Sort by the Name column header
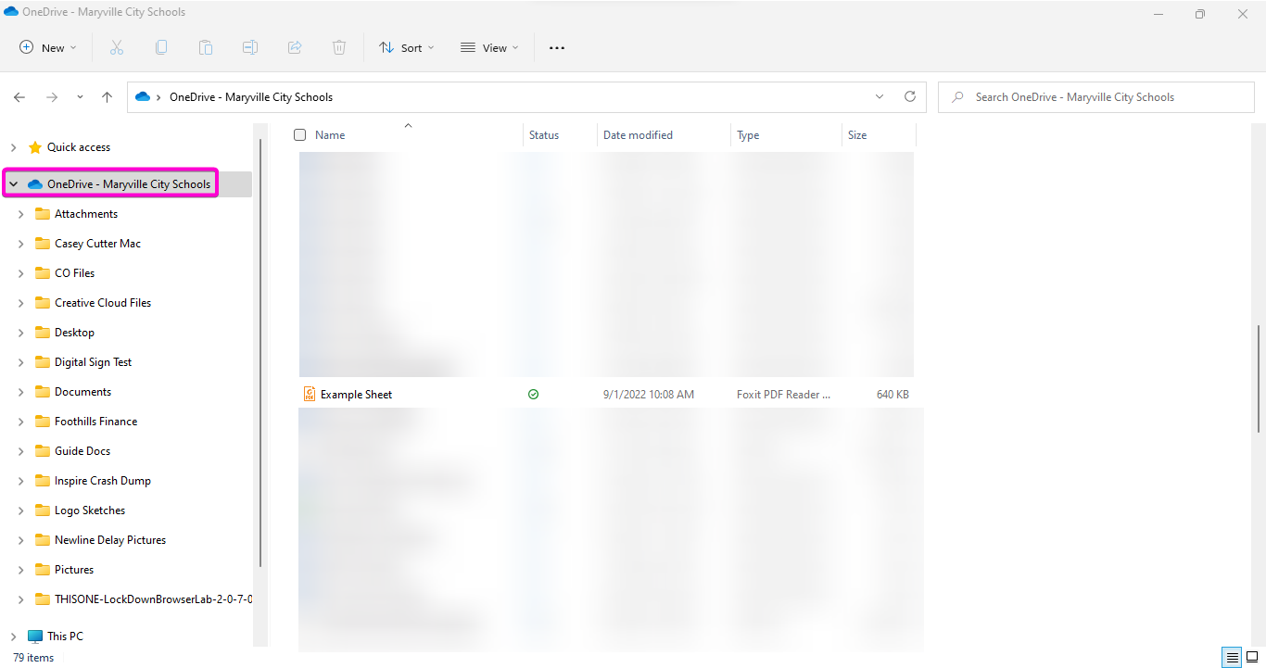Screen dimensions: 1266x668 (330, 135)
